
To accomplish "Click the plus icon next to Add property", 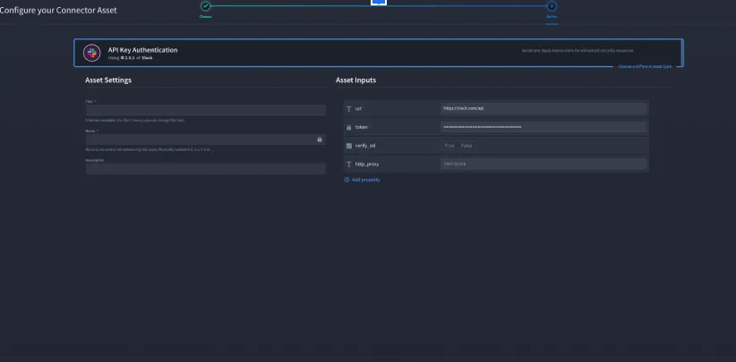I will (347, 180).
